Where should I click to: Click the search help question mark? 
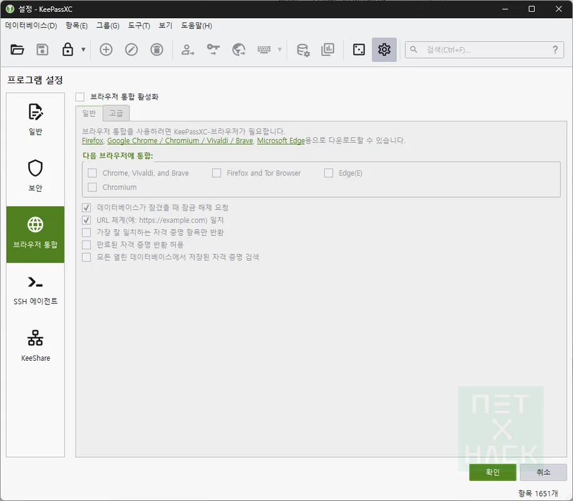(555, 49)
